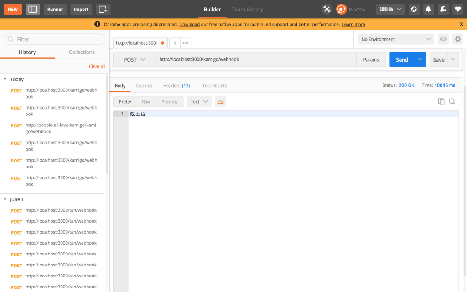Screen dimensions: 467x292
Task: Open the user account dropdown
Action: 390,9
